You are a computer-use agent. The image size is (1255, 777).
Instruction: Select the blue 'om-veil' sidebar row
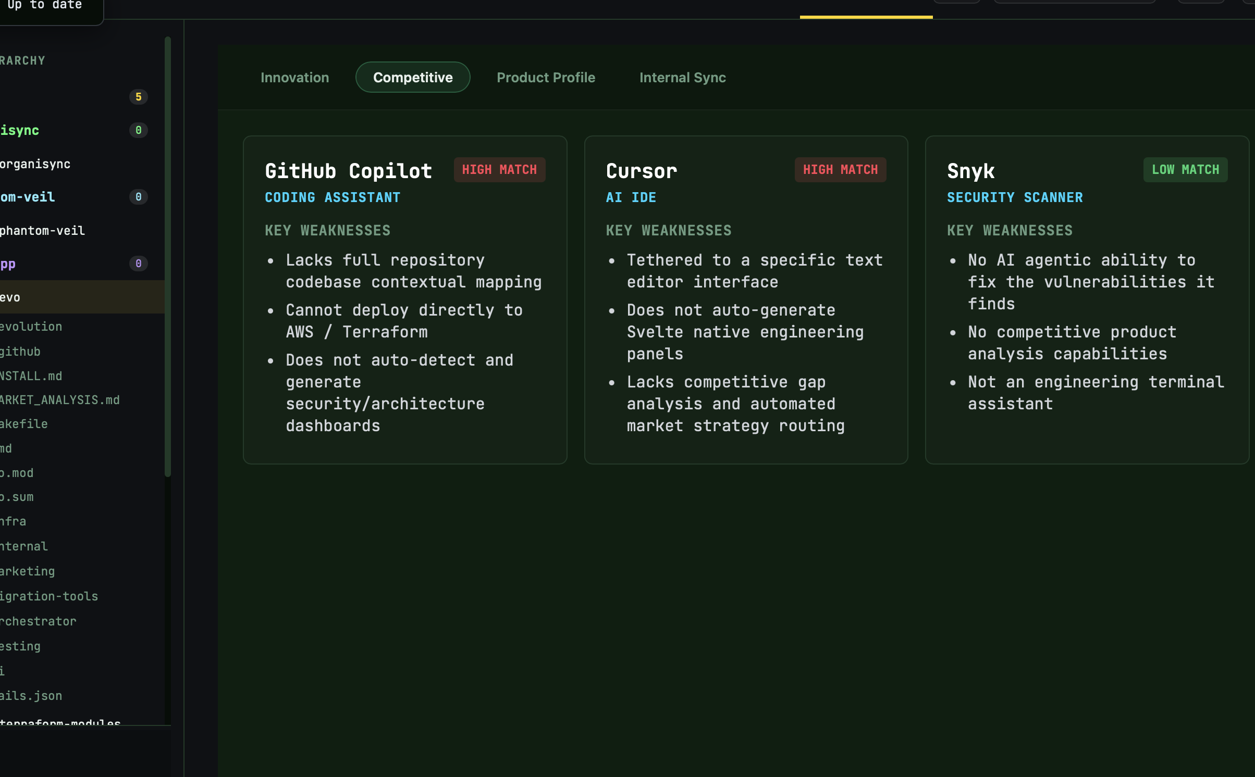(x=82, y=197)
